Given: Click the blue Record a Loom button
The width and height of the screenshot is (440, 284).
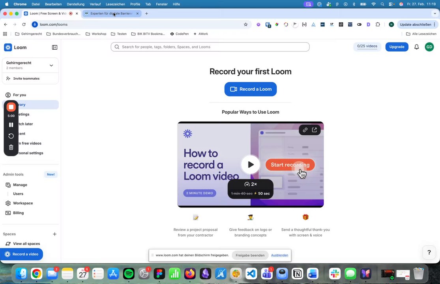Looking at the screenshot, I should point(251,89).
